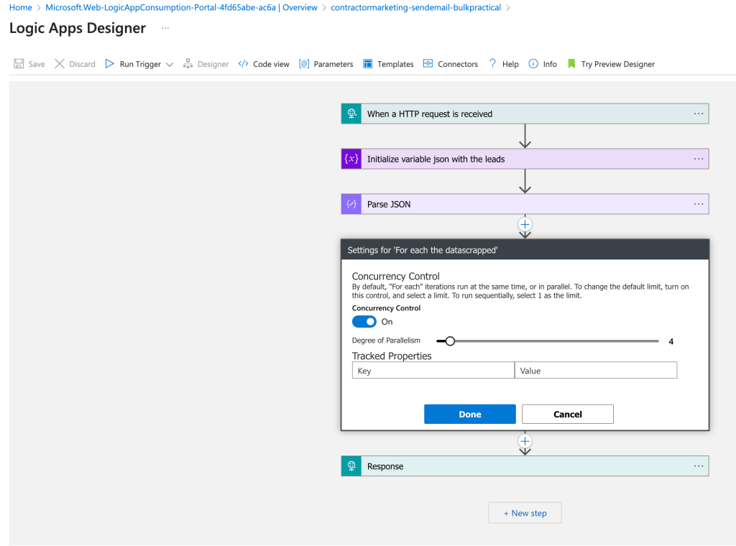736x546 pixels.
Task: Click the Try Preview Designer bookmark icon
Action: click(x=571, y=64)
